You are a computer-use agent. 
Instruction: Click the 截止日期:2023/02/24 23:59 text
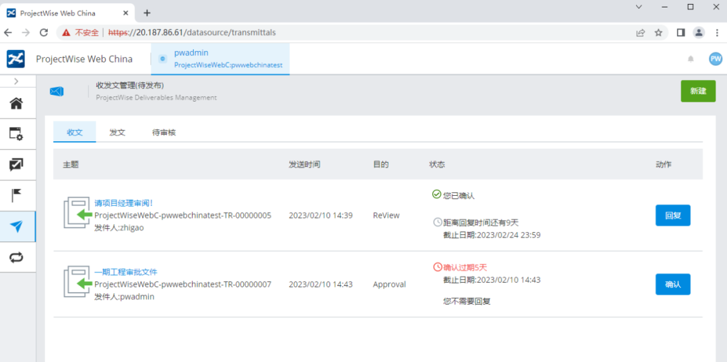(x=492, y=235)
